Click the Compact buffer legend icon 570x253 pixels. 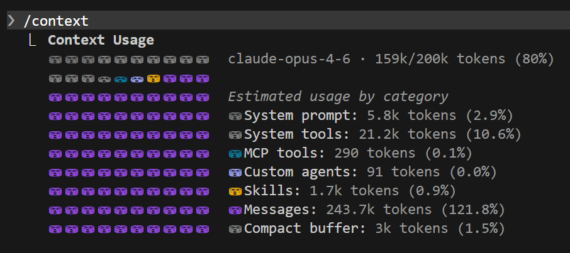[235, 229]
